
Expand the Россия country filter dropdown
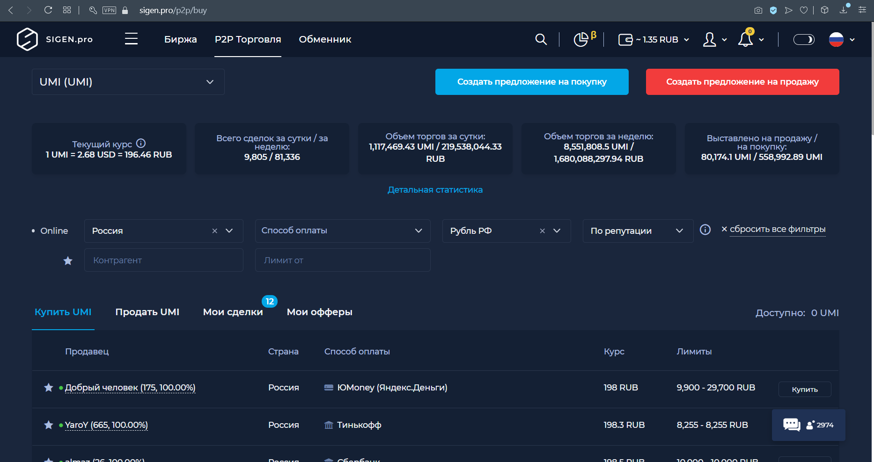click(x=229, y=231)
